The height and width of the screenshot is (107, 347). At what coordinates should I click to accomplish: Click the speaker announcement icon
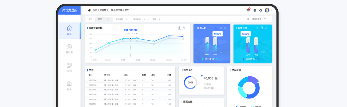[89, 10]
